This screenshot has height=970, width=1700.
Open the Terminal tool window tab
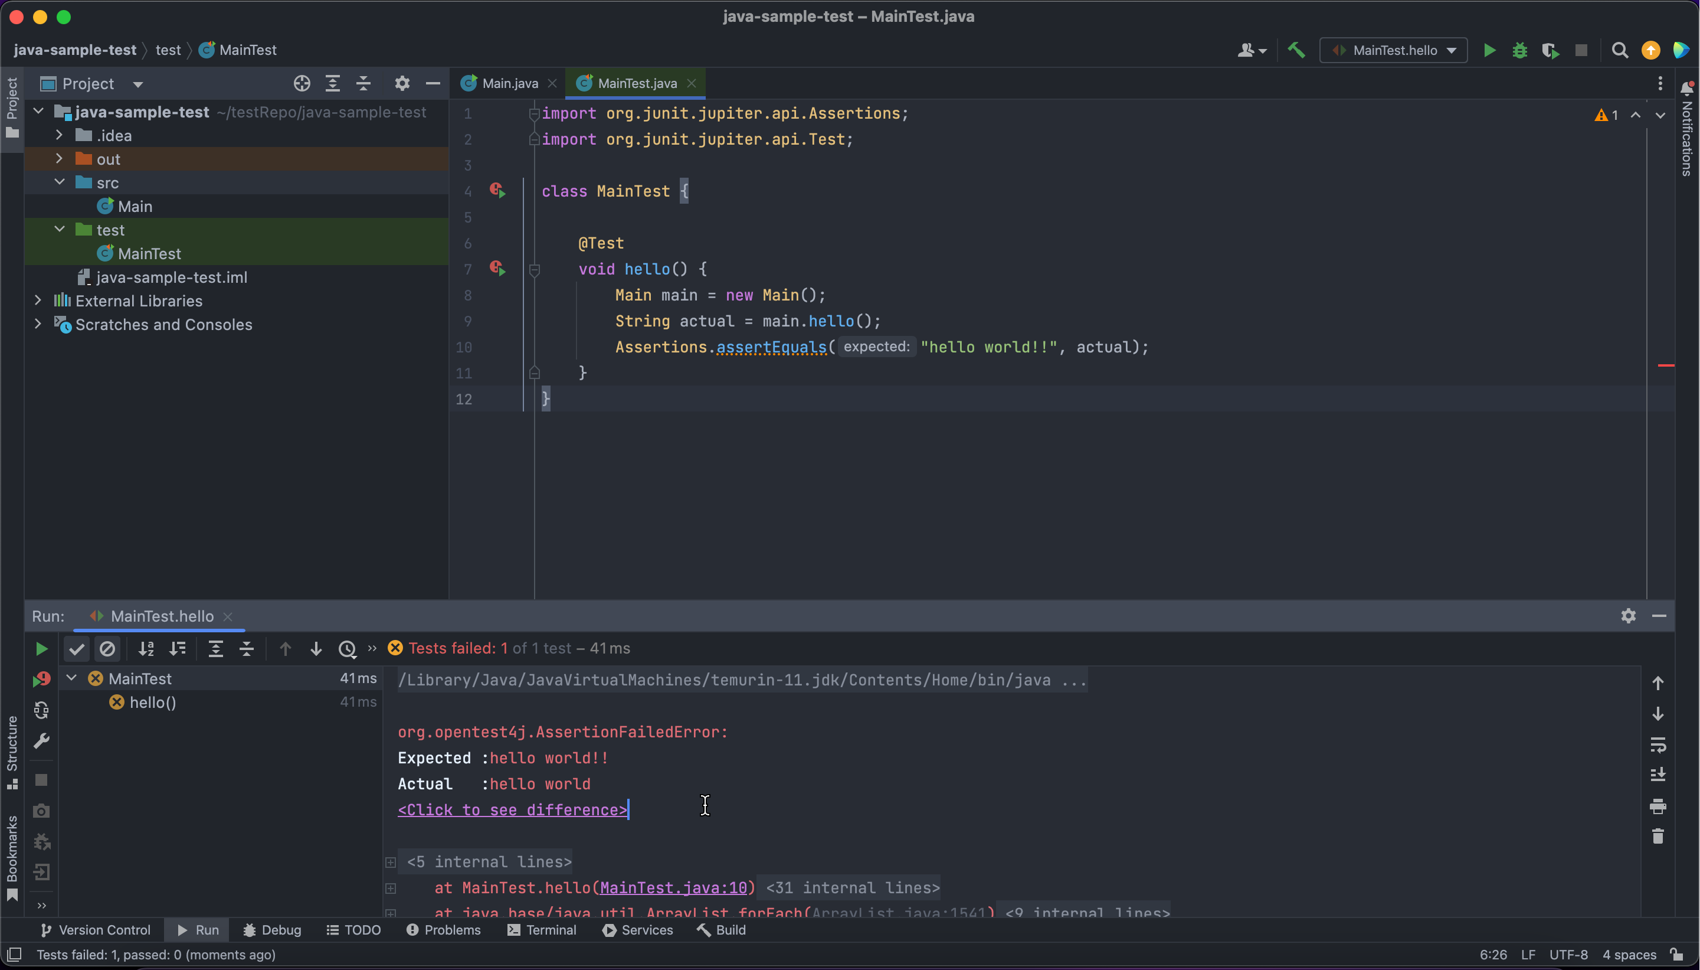coord(542,930)
